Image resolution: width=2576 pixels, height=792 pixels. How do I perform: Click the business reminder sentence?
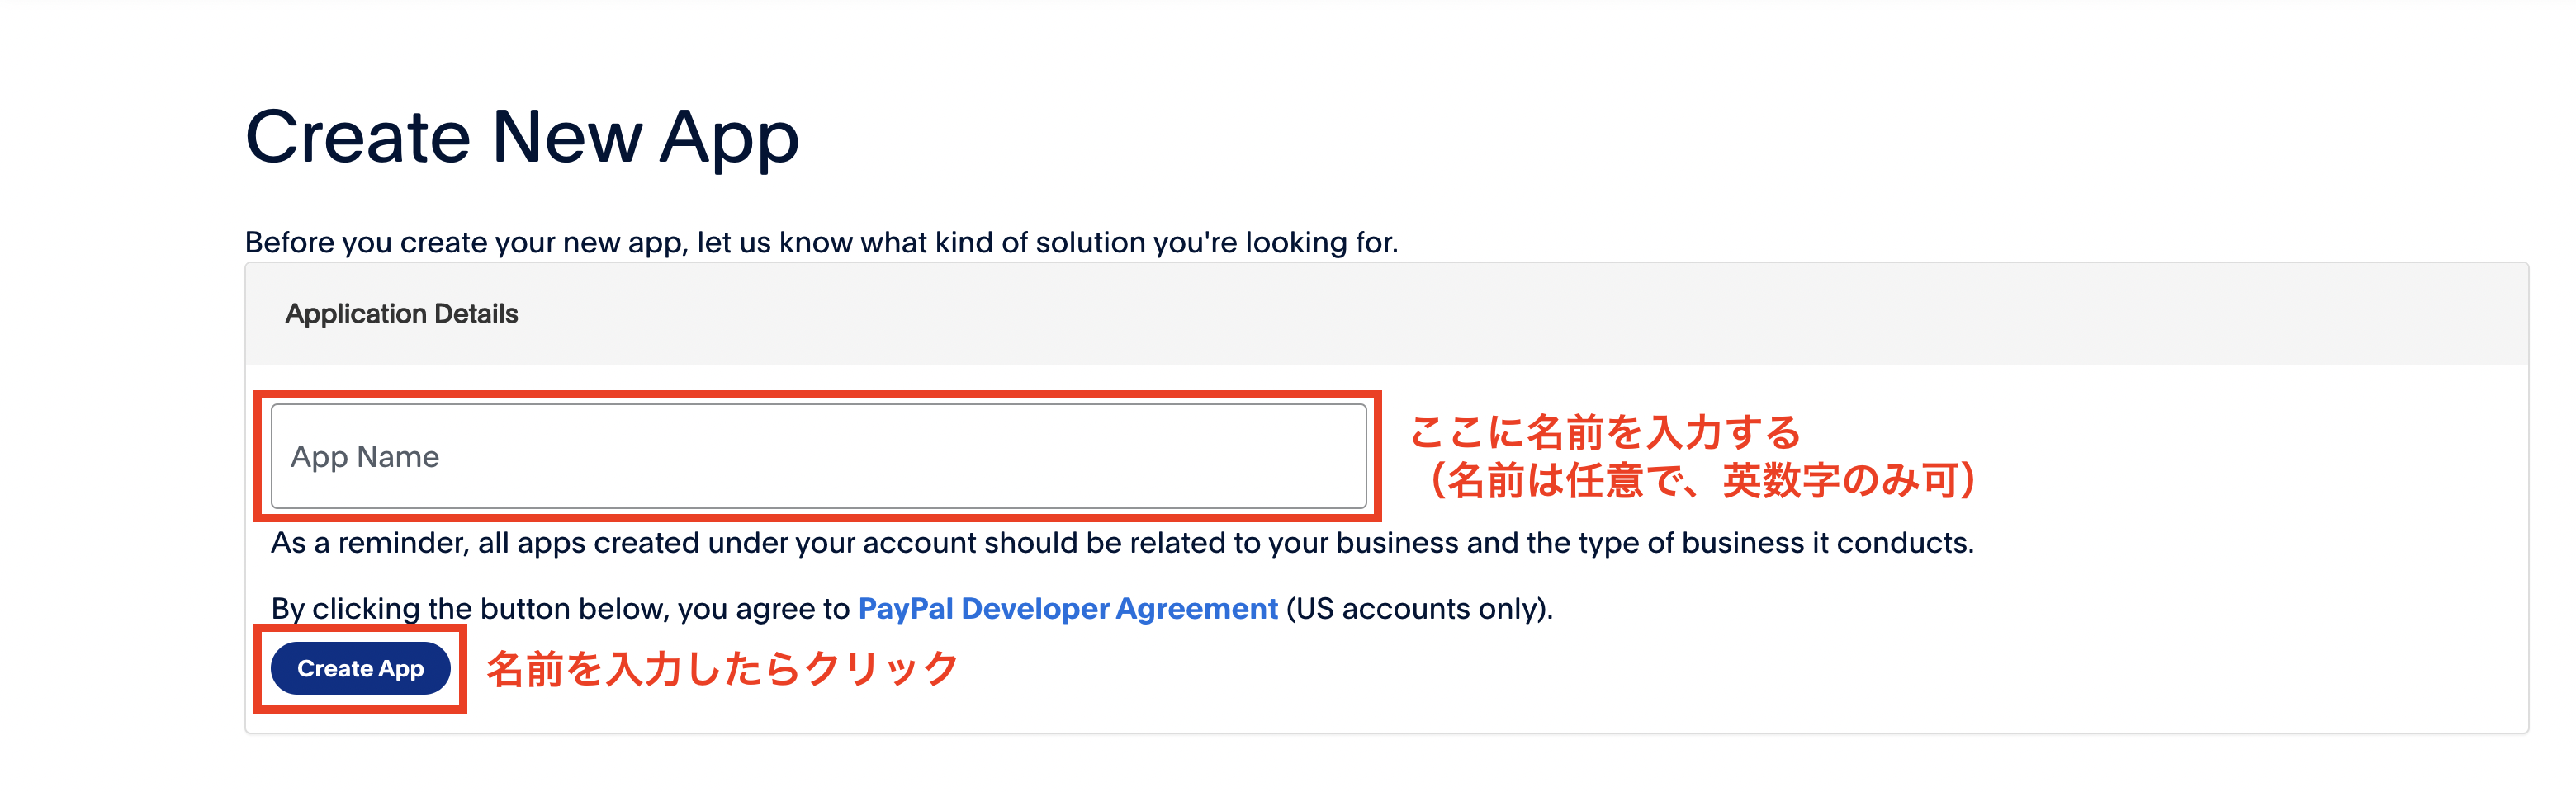(x=1120, y=544)
